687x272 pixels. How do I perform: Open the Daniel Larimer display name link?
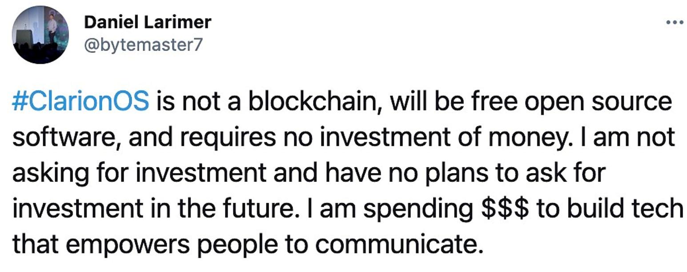coord(147,22)
